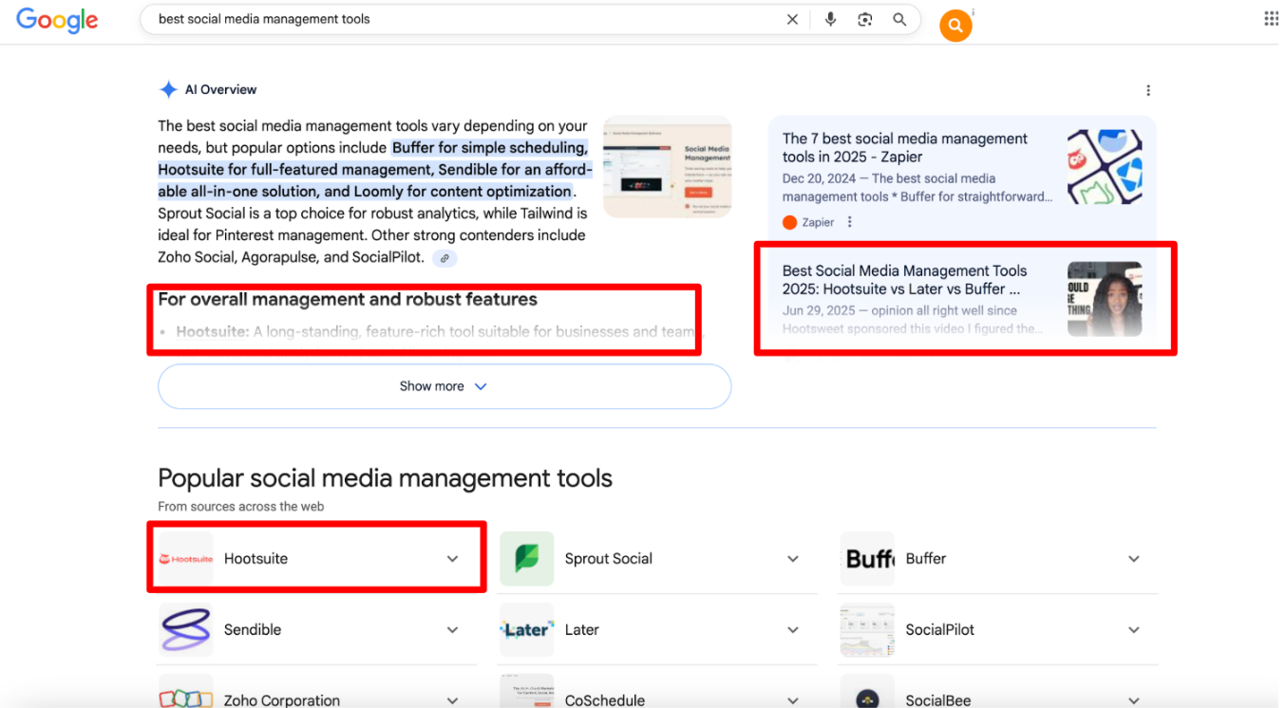Open the social media dashboard image in overview
1286x708 pixels.
coord(668,167)
